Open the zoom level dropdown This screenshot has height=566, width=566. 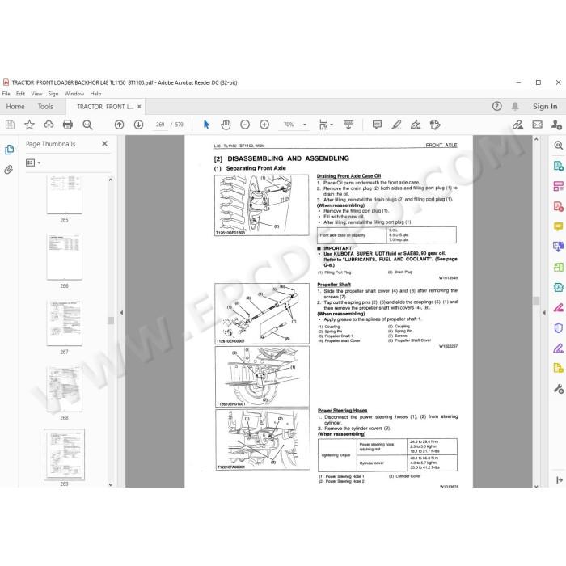tap(305, 125)
